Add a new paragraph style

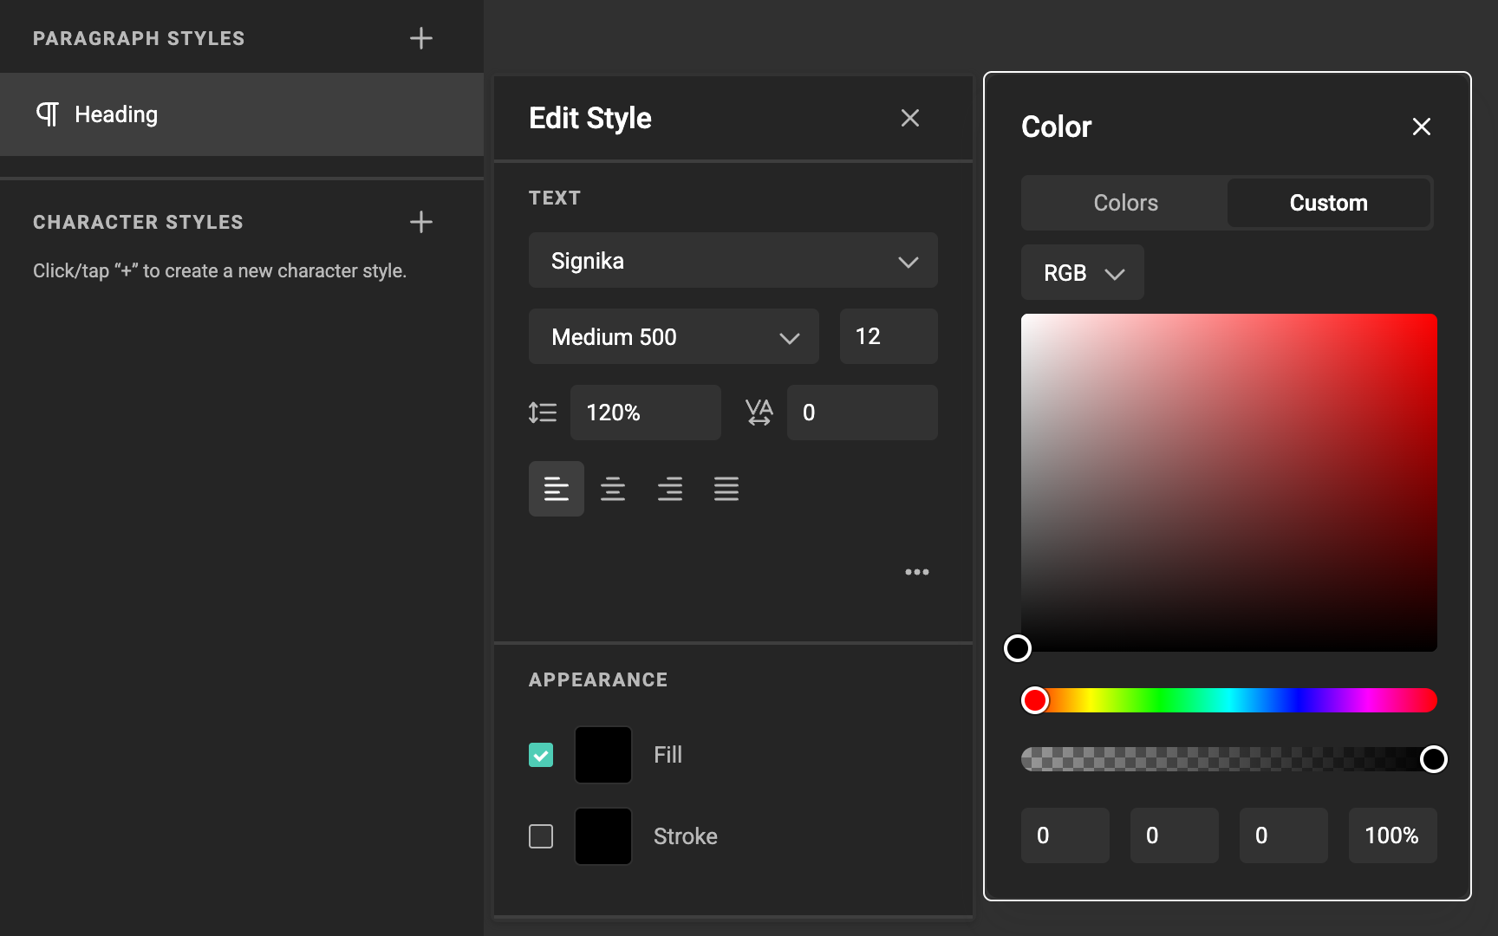421,38
